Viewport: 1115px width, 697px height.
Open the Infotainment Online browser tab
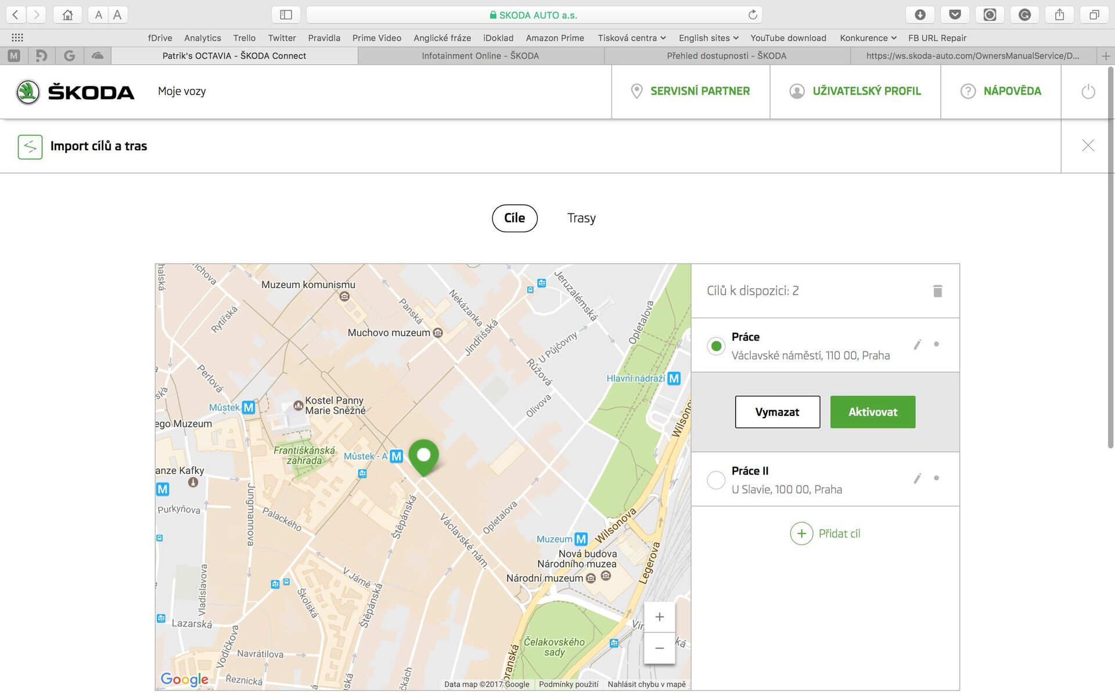point(480,56)
